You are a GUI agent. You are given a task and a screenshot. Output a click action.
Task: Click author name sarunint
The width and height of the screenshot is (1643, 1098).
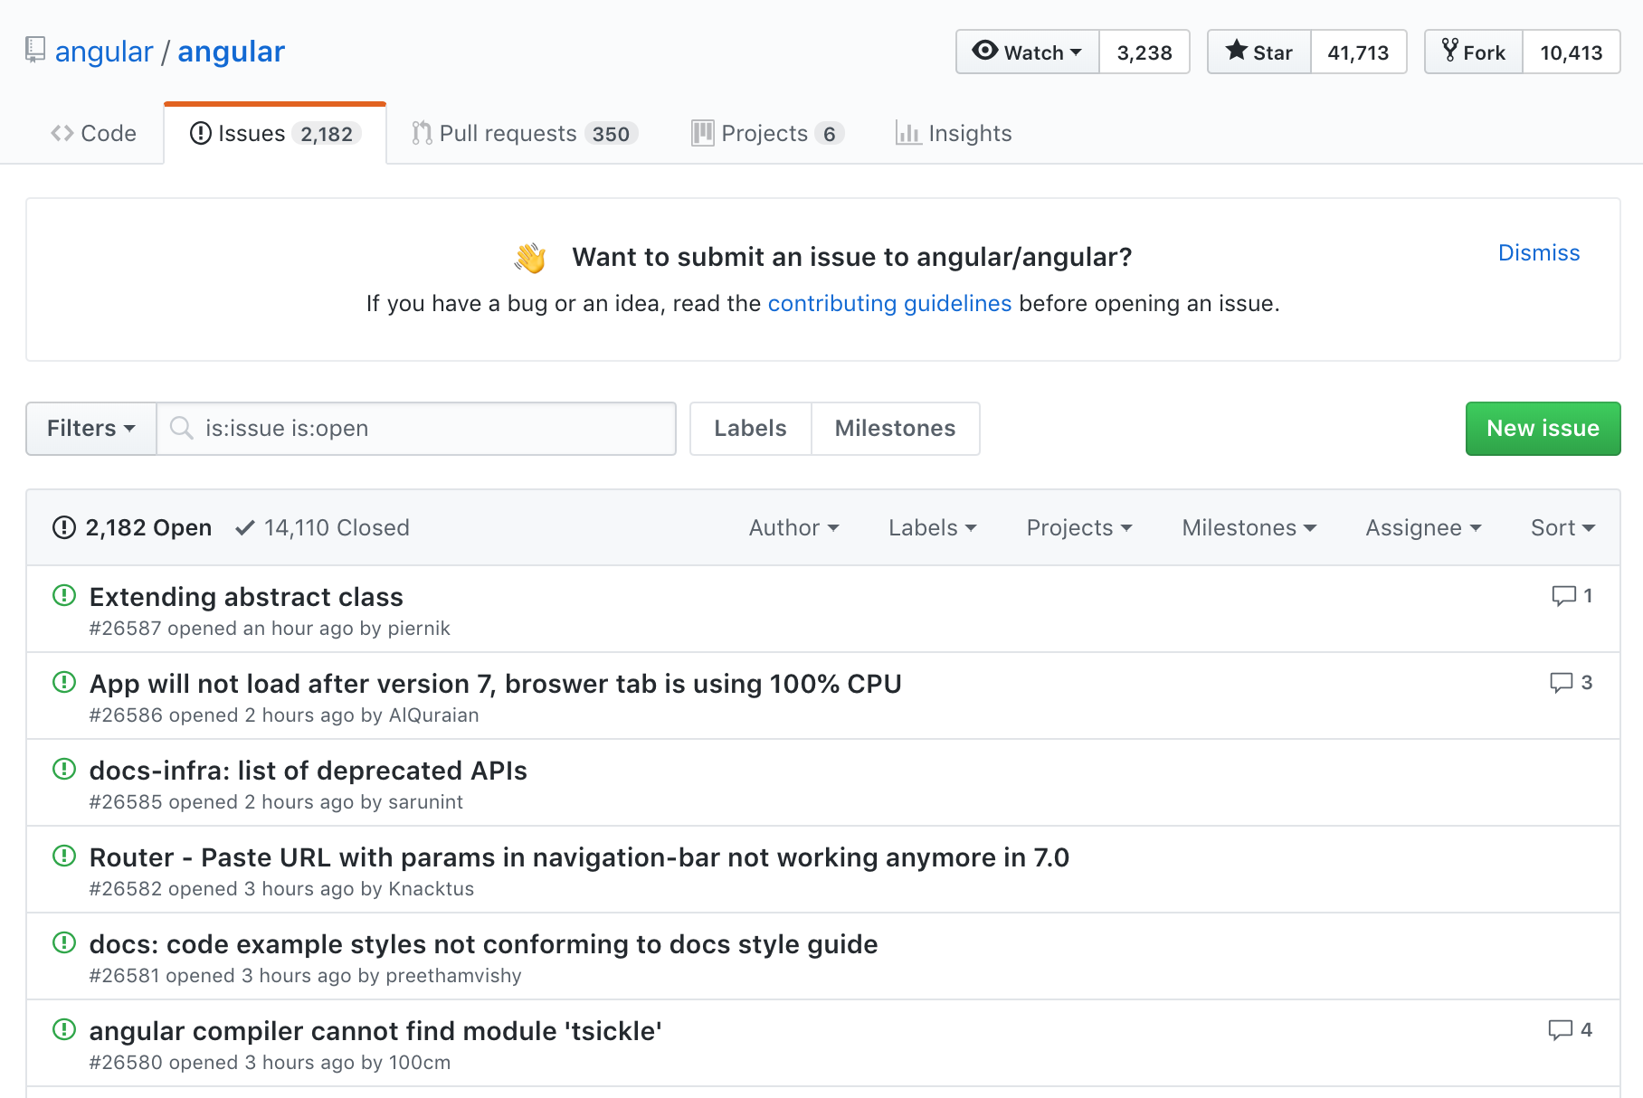426,802
